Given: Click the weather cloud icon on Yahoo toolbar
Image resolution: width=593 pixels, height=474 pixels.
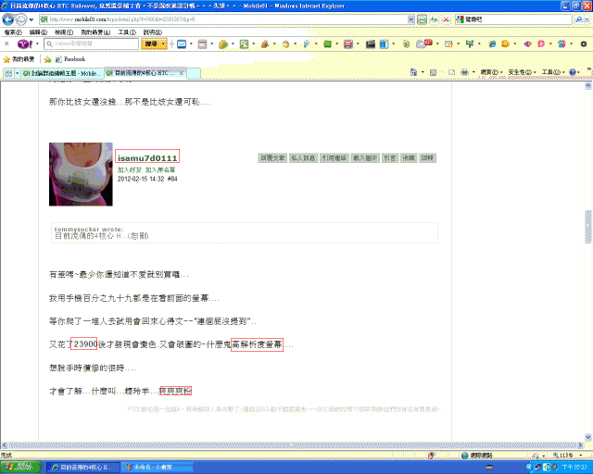Looking at the screenshot, I should click(x=423, y=44).
